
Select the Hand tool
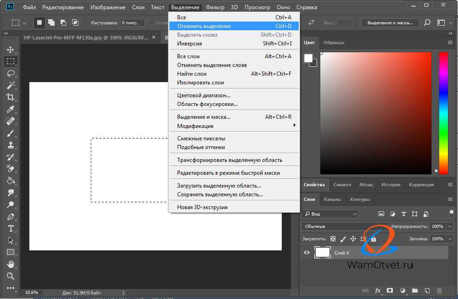click(11, 264)
